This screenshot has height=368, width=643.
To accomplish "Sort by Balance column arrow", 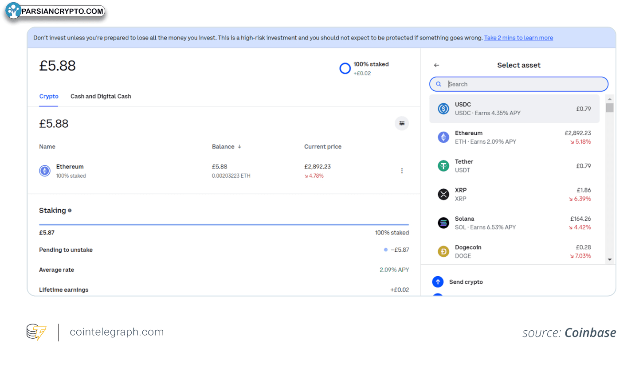I will [239, 147].
